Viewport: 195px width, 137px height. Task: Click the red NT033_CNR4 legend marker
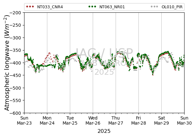pyautogui.click(x=30, y=7)
